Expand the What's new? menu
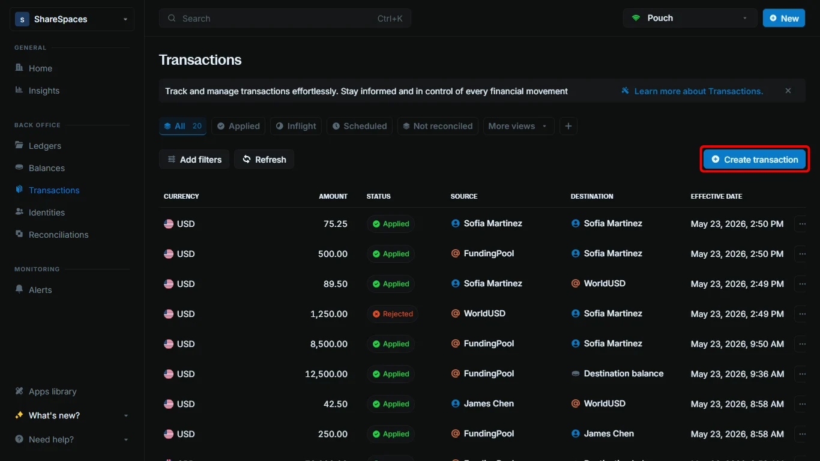 click(x=72, y=415)
